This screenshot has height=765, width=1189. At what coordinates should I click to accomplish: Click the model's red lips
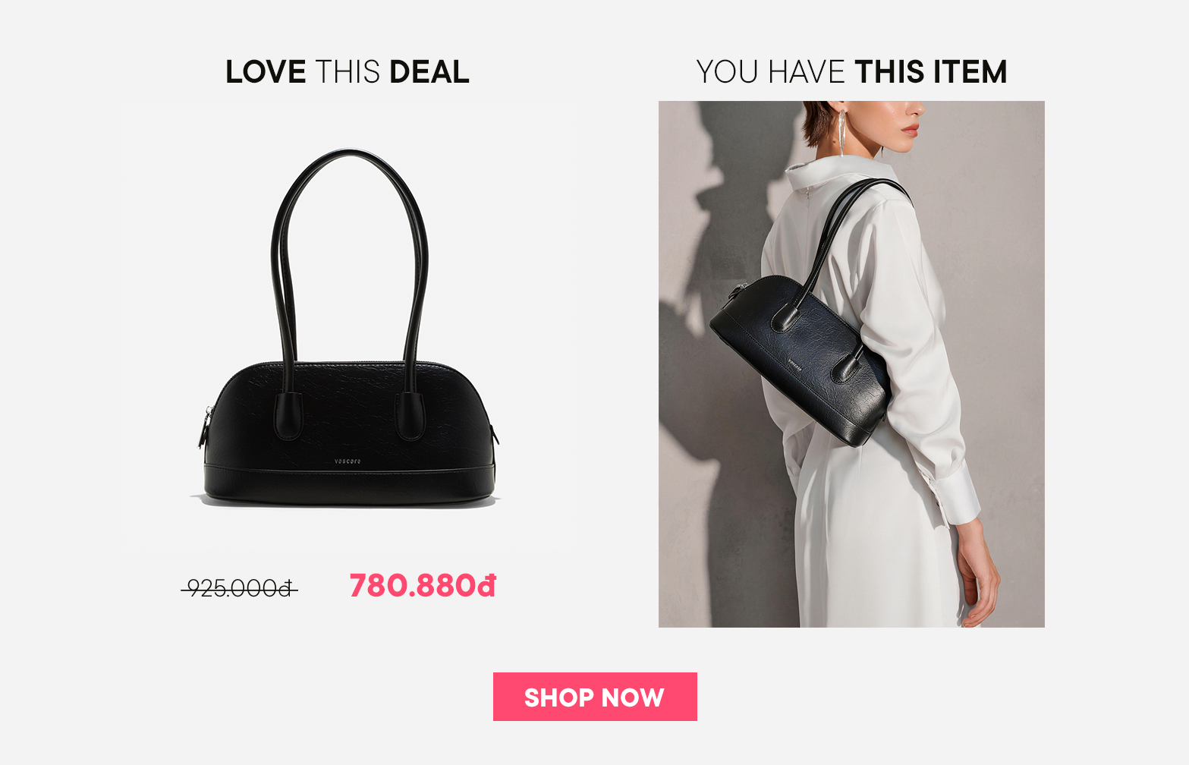(911, 129)
